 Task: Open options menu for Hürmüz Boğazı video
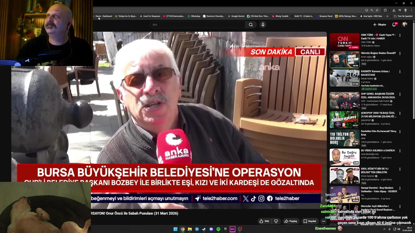400,53
